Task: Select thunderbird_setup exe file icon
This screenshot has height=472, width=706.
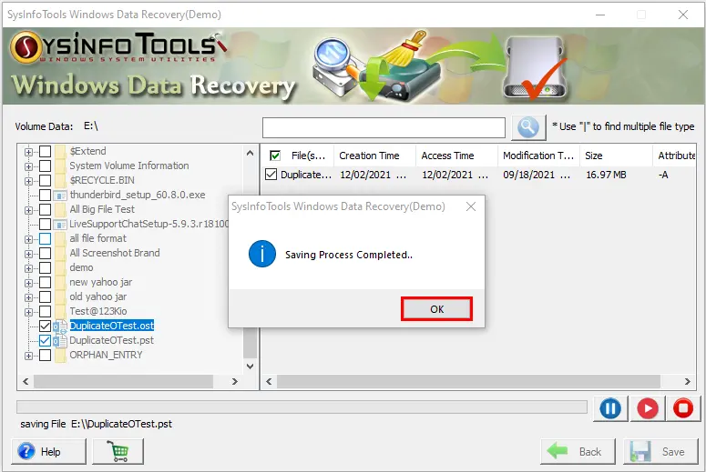Action: point(60,196)
